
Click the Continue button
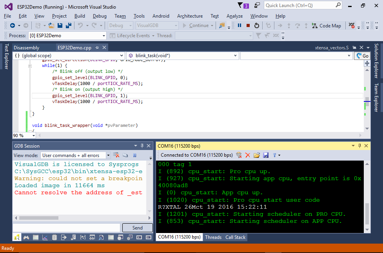point(196,25)
